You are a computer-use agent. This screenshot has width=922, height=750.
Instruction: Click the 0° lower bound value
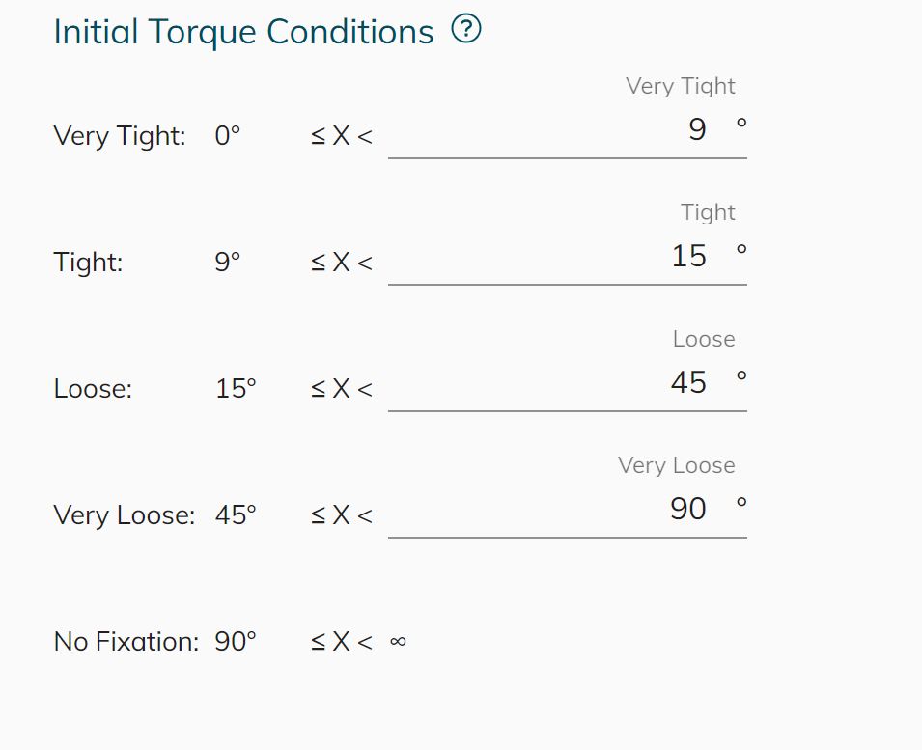pyautogui.click(x=227, y=136)
